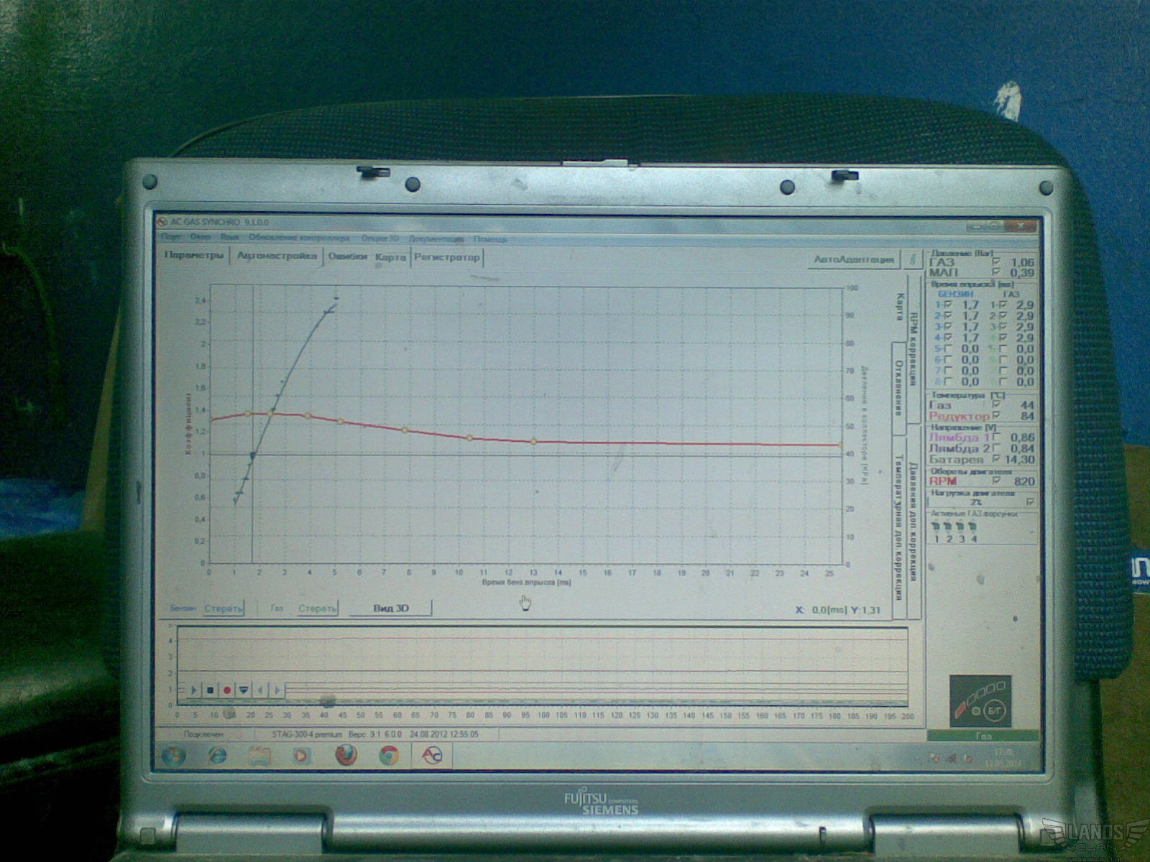Viewport: 1150px width, 862px height.
Task: Open the Порт menu
Action: [171, 238]
